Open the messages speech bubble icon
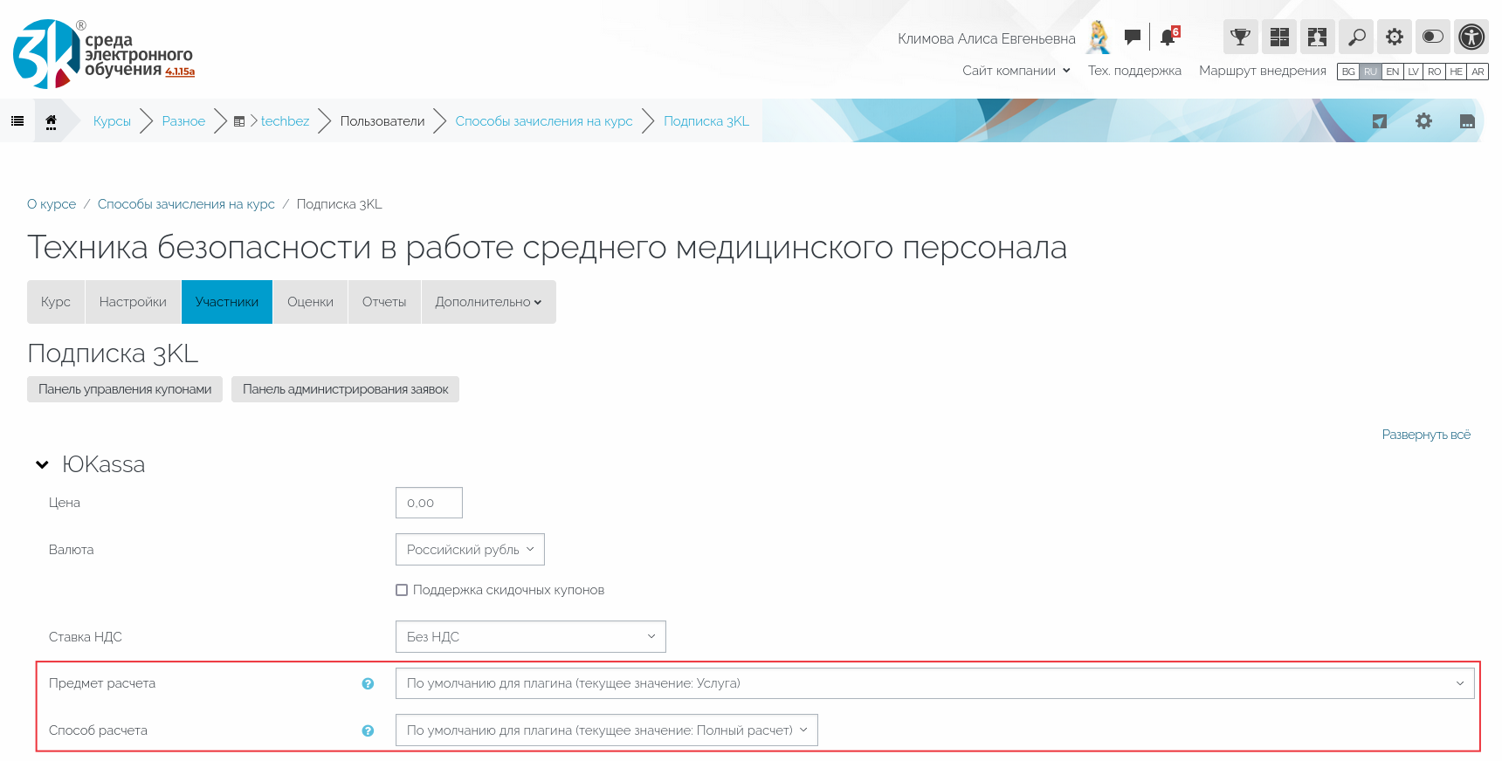This screenshot has width=1502, height=761. click(x=1133, y=37)
